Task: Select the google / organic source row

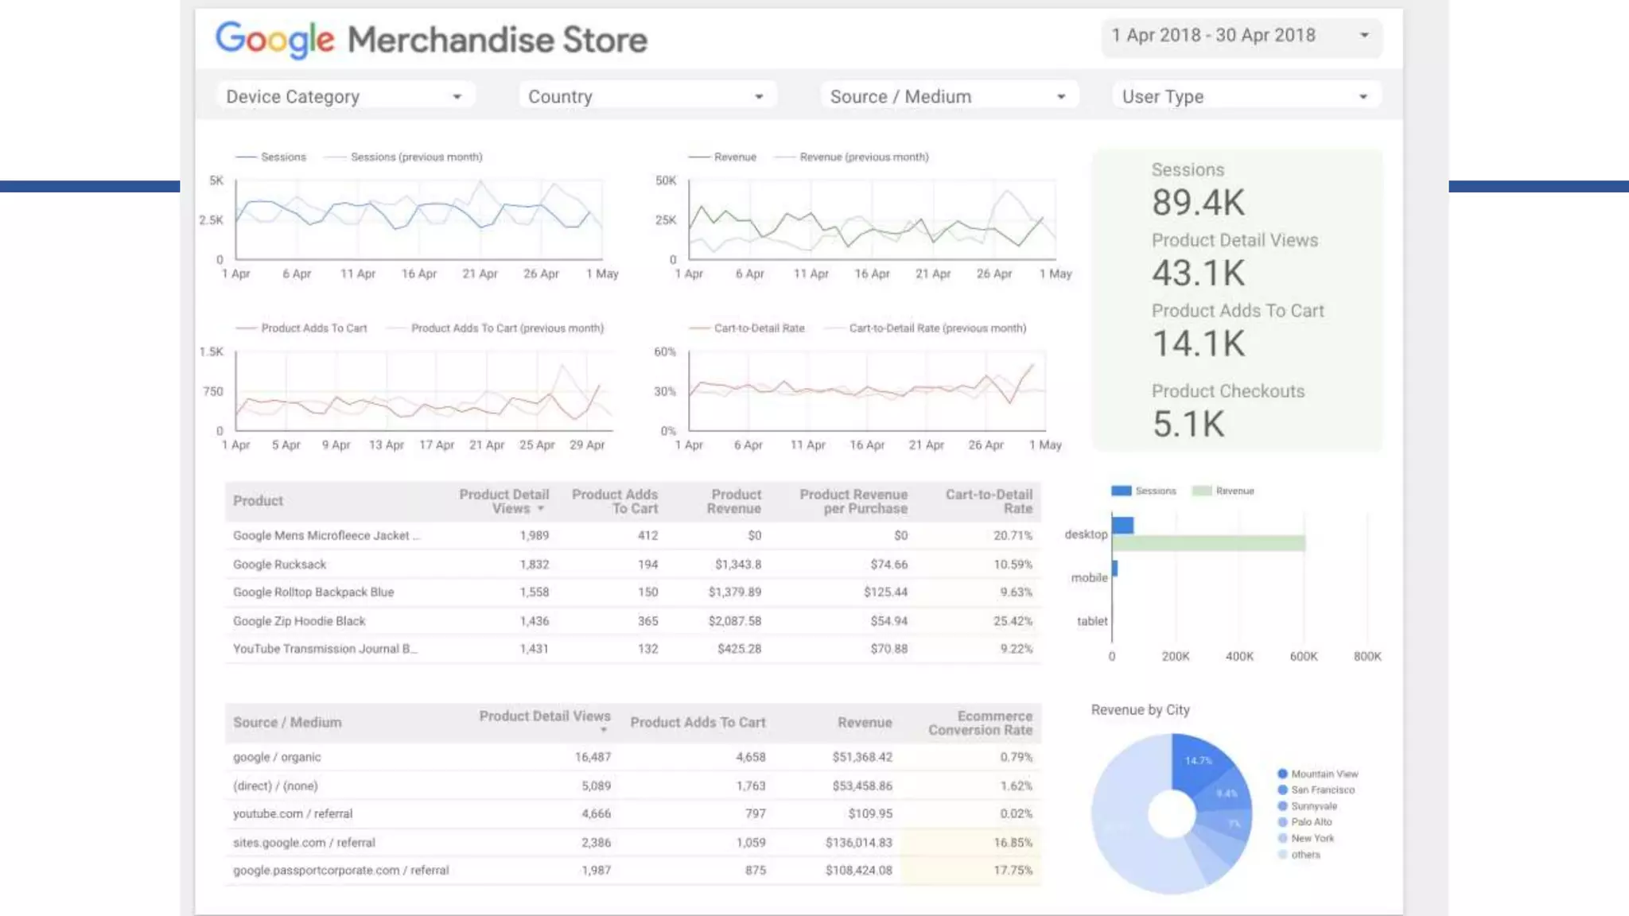Action: click(277, 757)
